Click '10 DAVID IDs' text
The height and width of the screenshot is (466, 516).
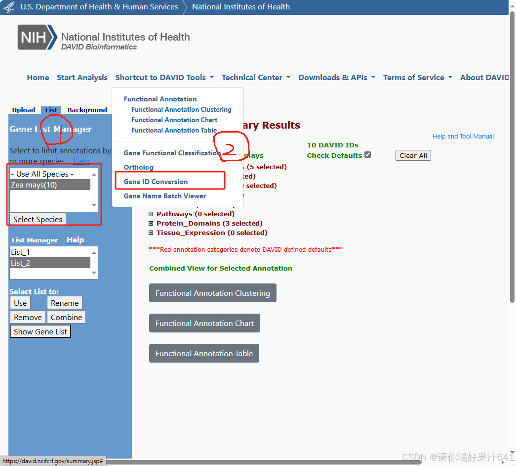click(x=332, y=145)
